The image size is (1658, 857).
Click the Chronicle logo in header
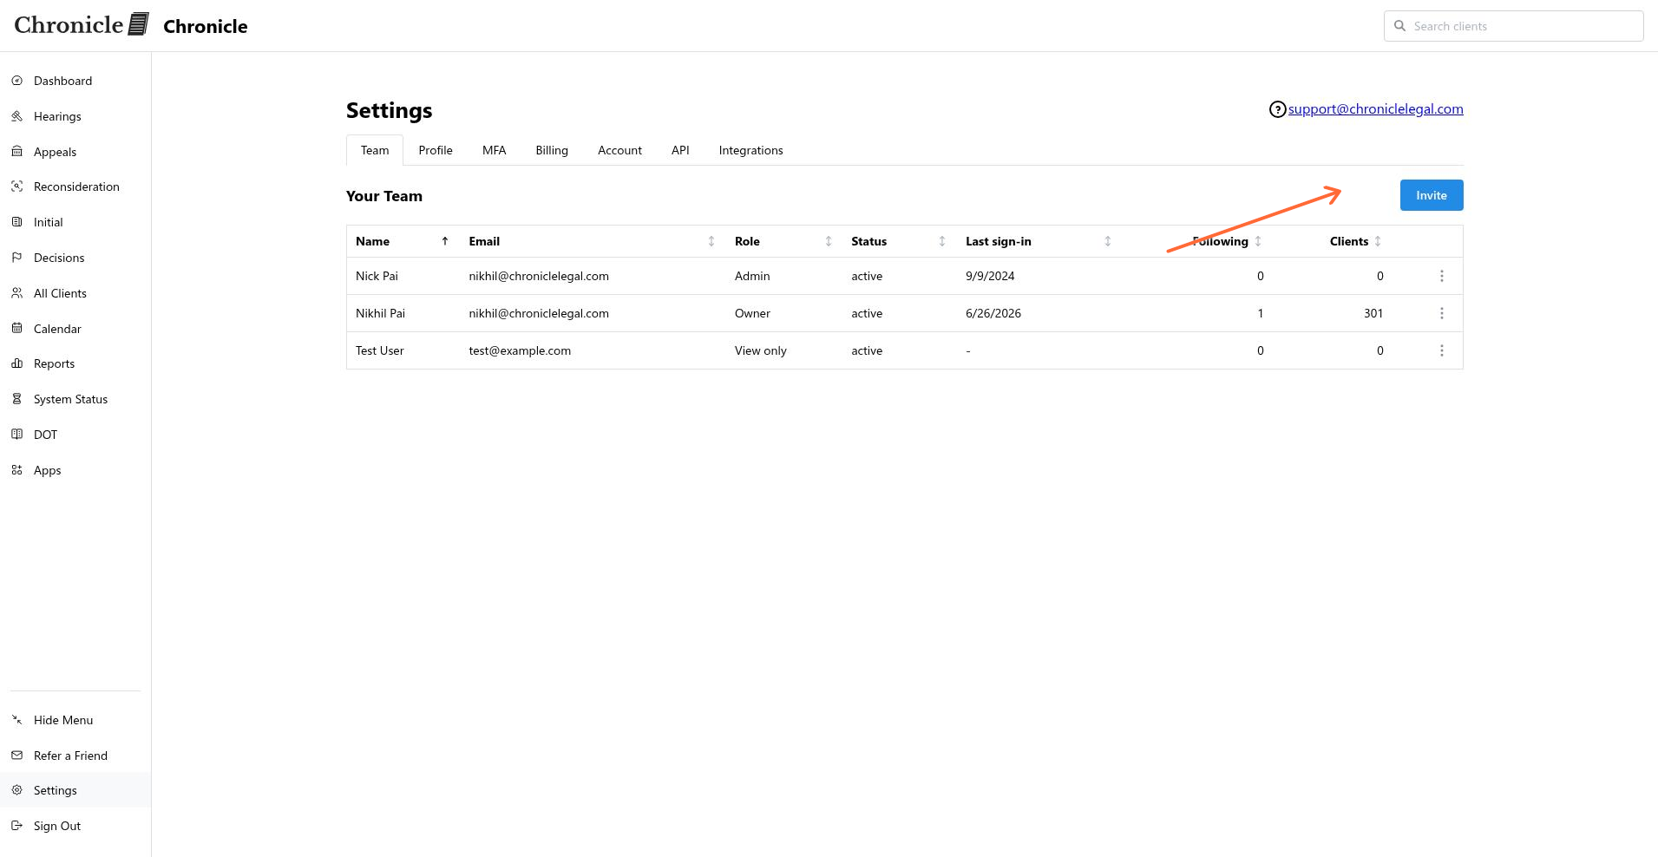(82, 24)
